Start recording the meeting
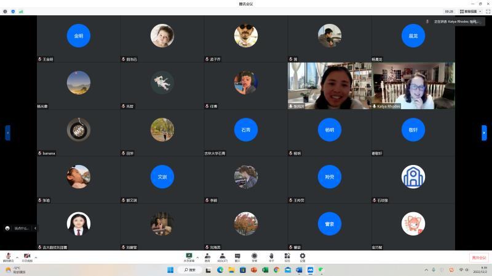This screenshot has height=276, width=492. [254, 256]
